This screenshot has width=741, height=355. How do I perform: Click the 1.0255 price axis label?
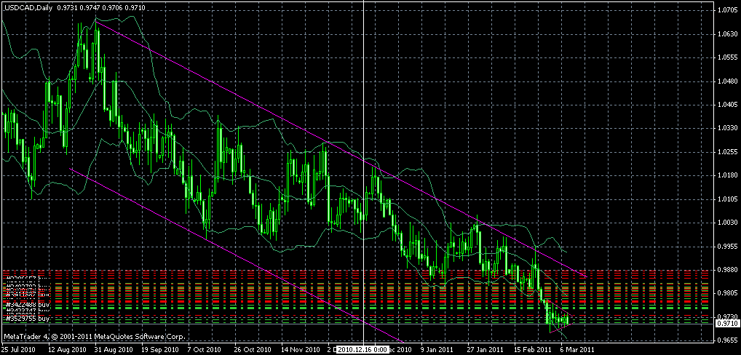point(726,152)
